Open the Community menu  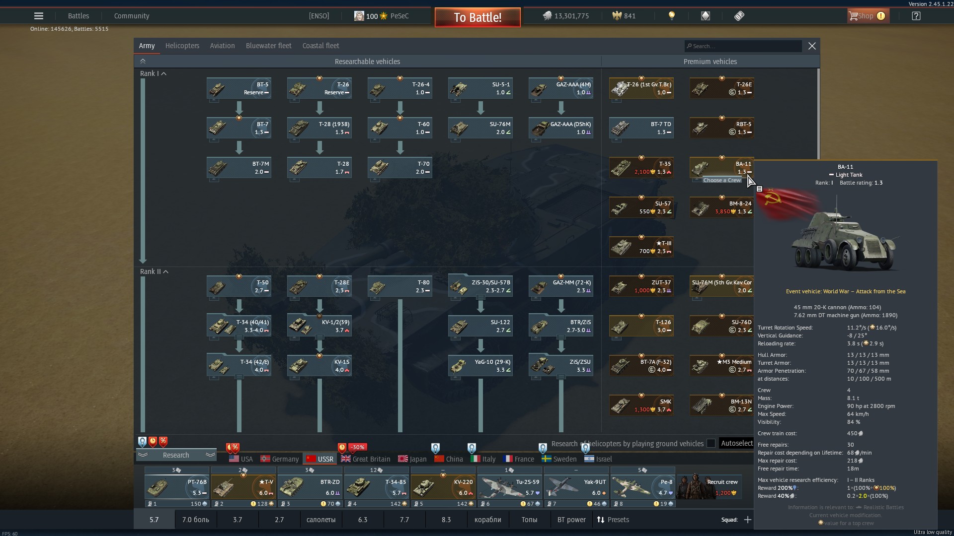[x=132, y=16]
